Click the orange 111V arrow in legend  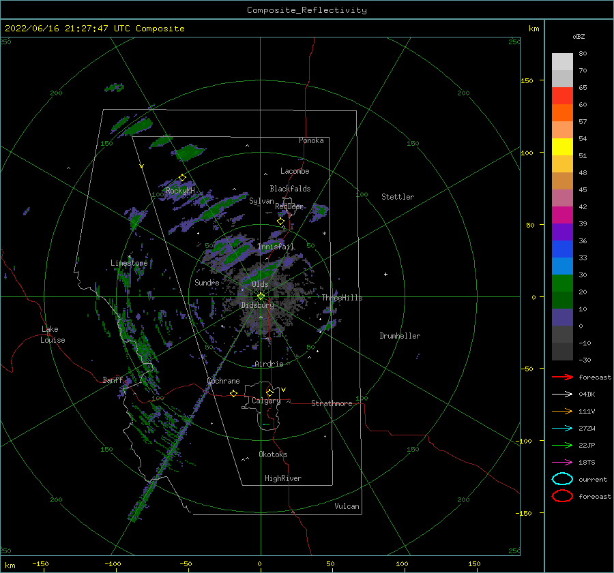tap(562, 411)
